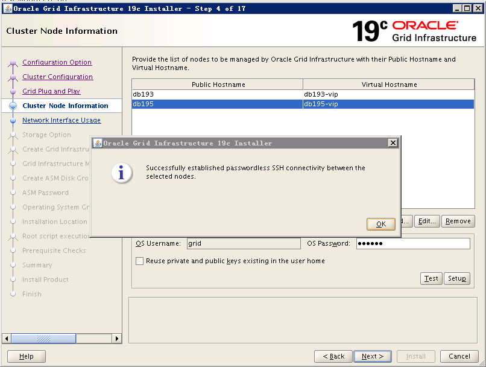Select the Finish step in sidebar

point(31,294)
